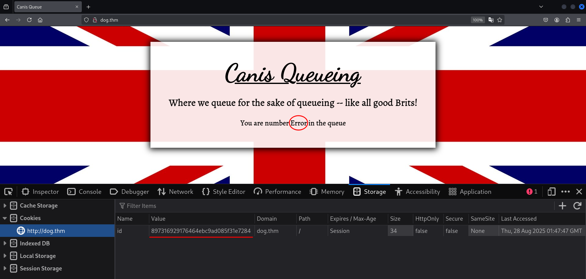Open the Console tab

pyautogui.click(x=84, y=192)
